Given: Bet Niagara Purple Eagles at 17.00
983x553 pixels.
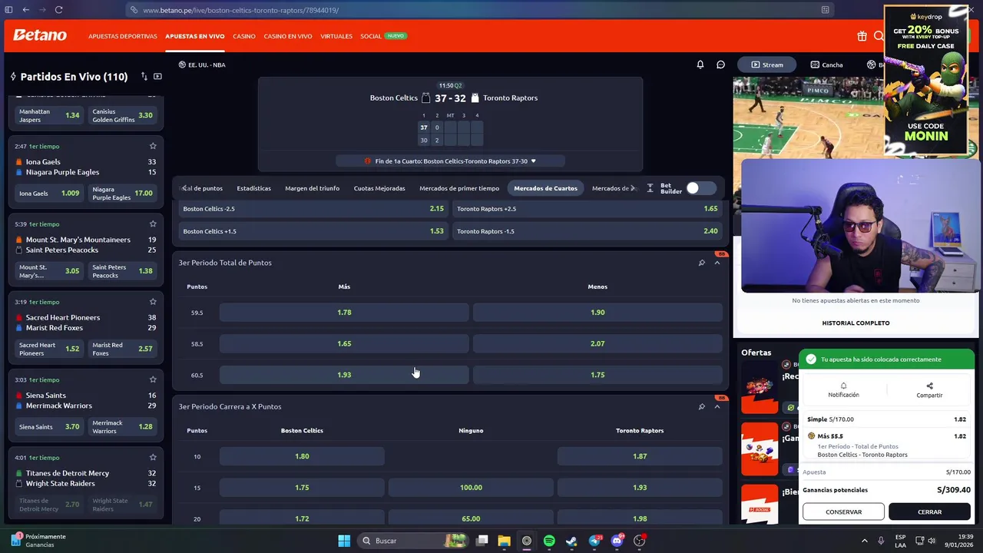Looking at the screenshot, I should (123, 194).
